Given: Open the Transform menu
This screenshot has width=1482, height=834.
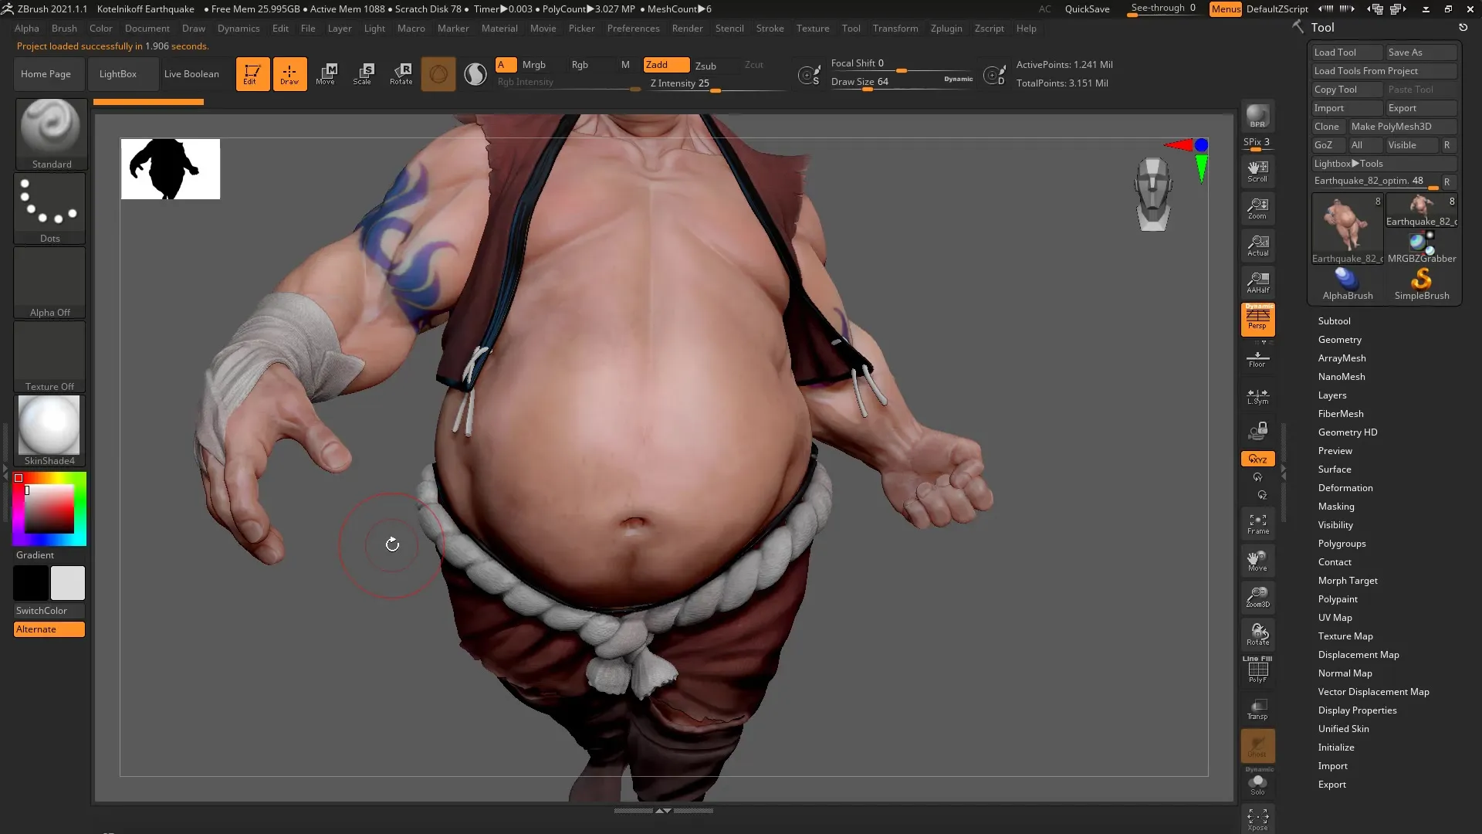Looking at the screenshot, I should pos(895,29).
